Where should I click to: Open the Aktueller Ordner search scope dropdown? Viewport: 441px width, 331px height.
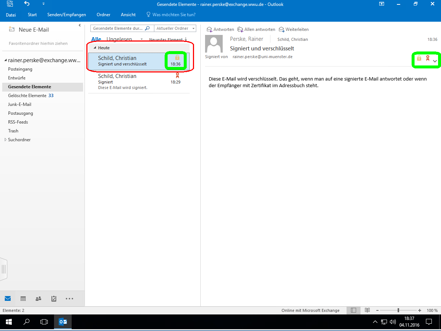pos(175,28)
